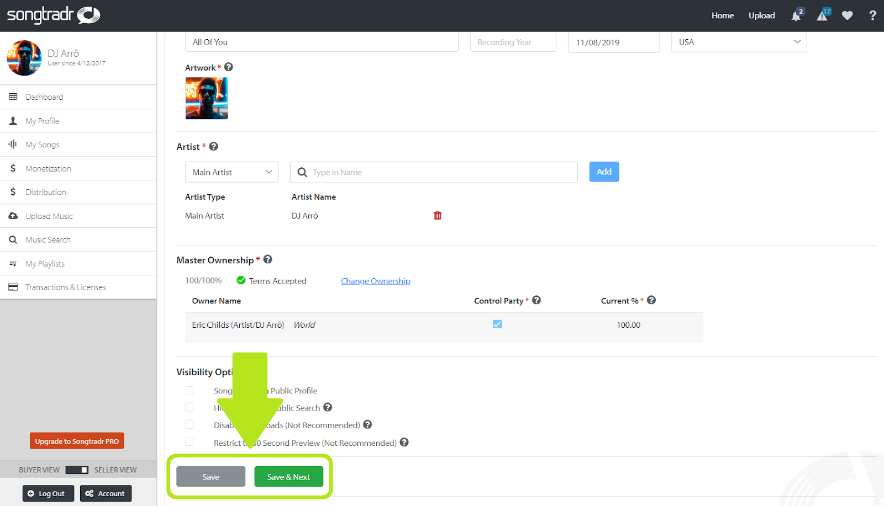This screenshot has height=506, width=884.
Task: Click the Dashboard grid icon
Action: (x=13, y=97)
